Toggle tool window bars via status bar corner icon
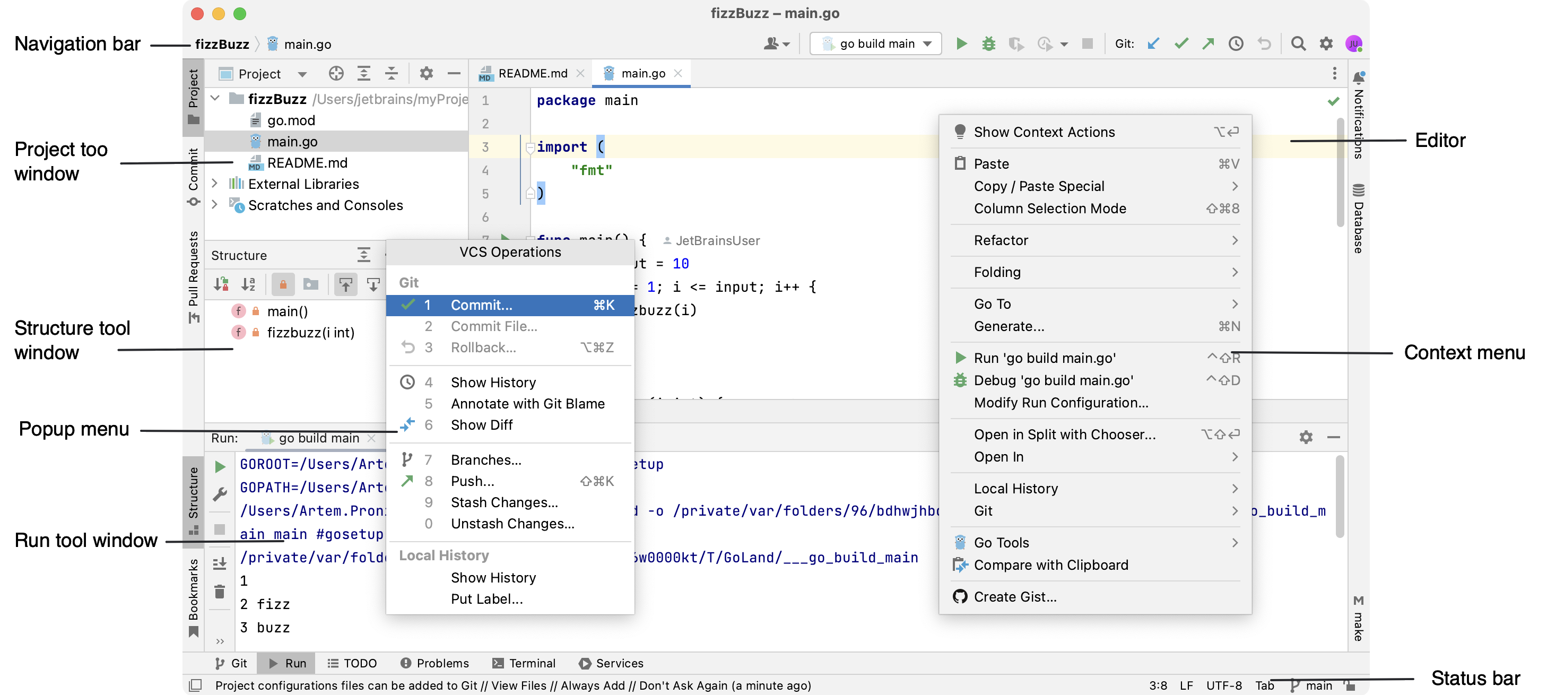This screenshot has height=695, width=1547. point(195,685)
